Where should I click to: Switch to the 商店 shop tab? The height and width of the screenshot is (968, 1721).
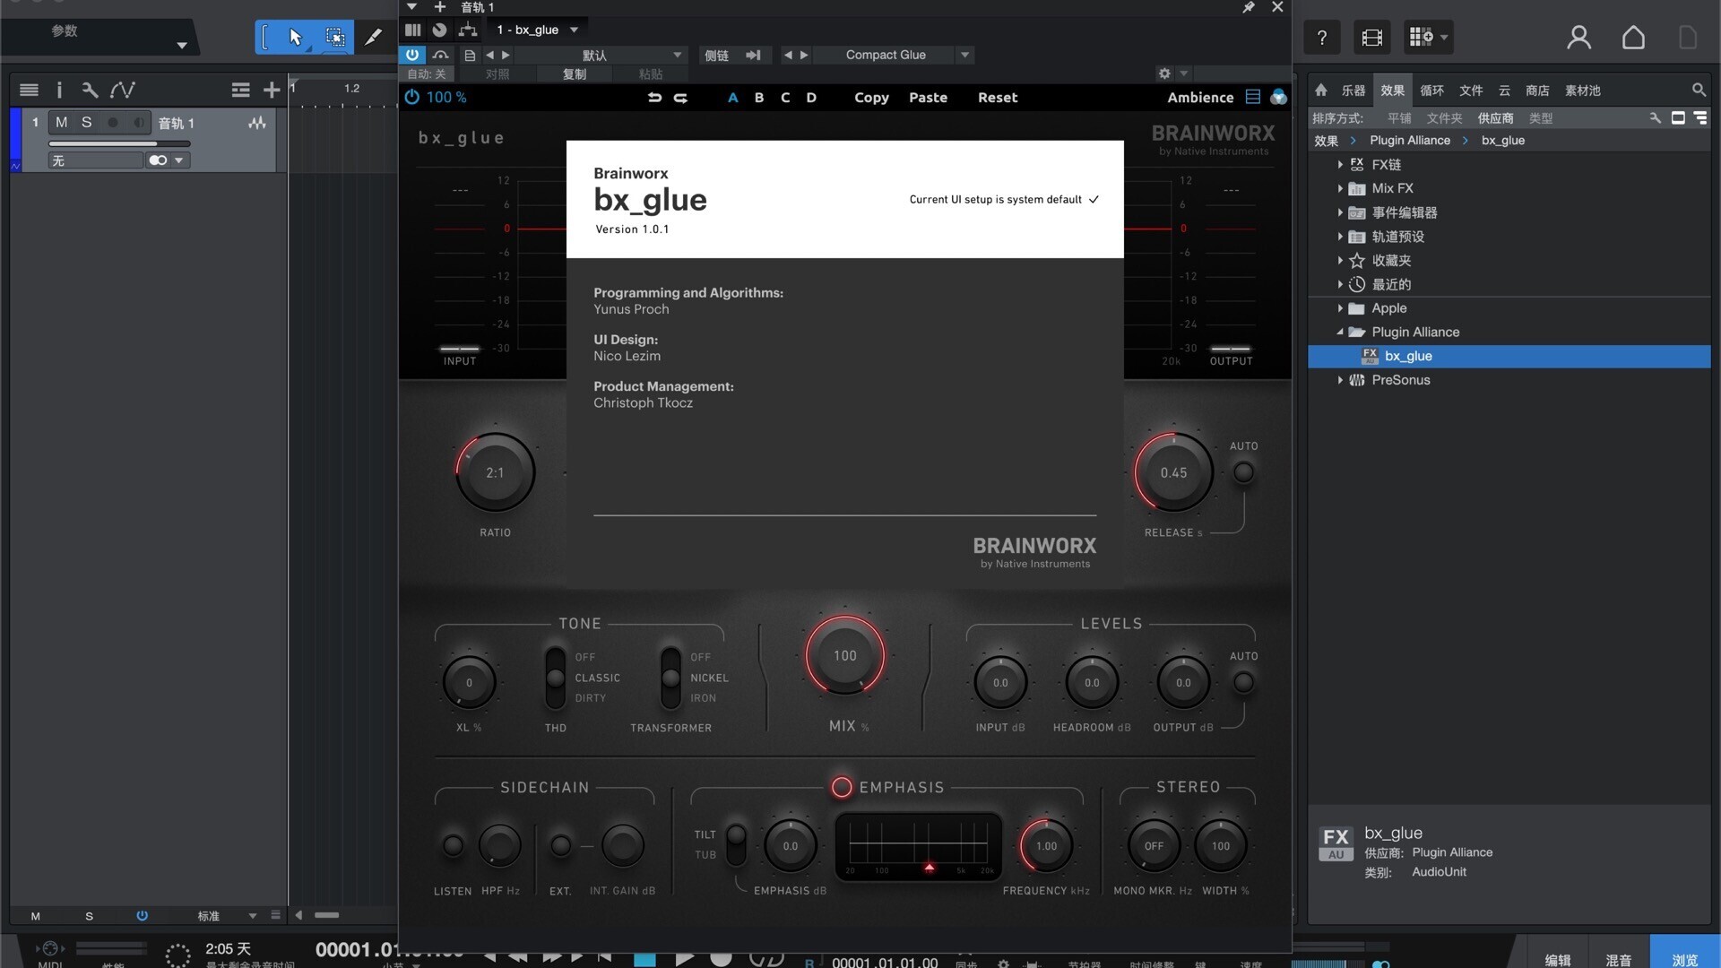(1537, 90)
